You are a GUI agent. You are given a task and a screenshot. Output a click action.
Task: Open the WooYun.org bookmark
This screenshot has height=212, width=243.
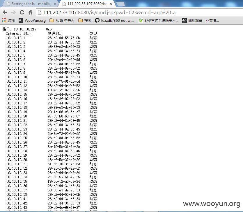(32, 20)
